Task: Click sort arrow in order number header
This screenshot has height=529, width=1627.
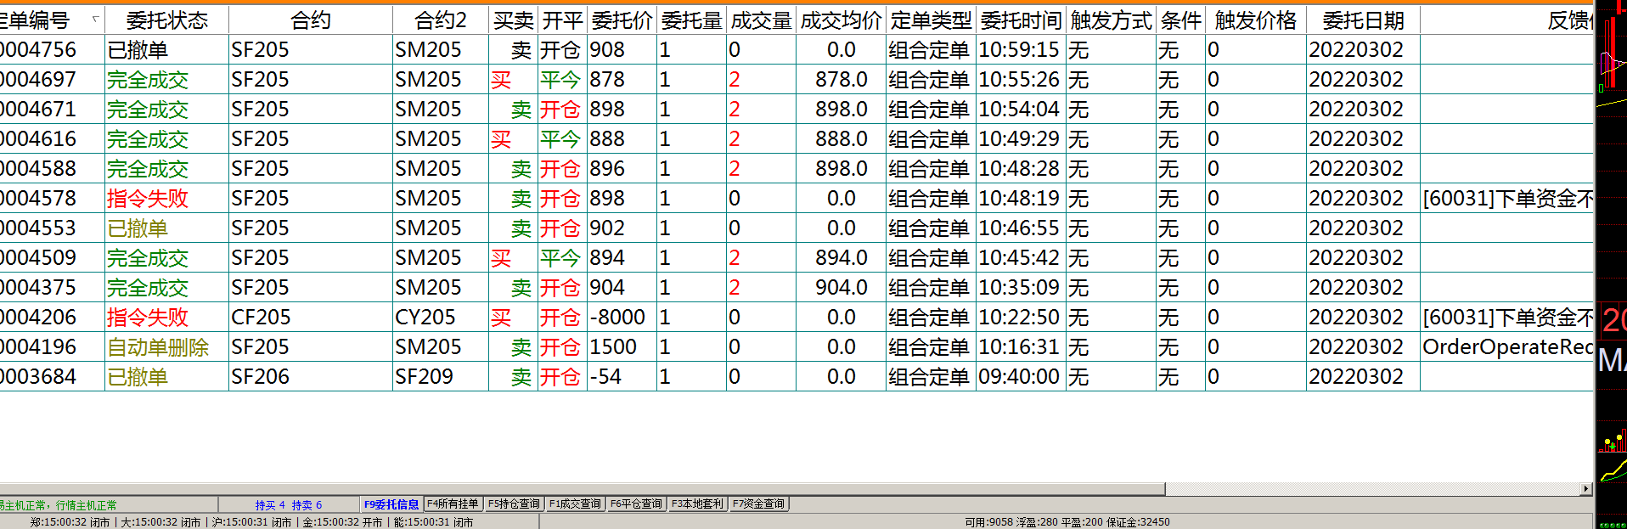Action: 95,19
